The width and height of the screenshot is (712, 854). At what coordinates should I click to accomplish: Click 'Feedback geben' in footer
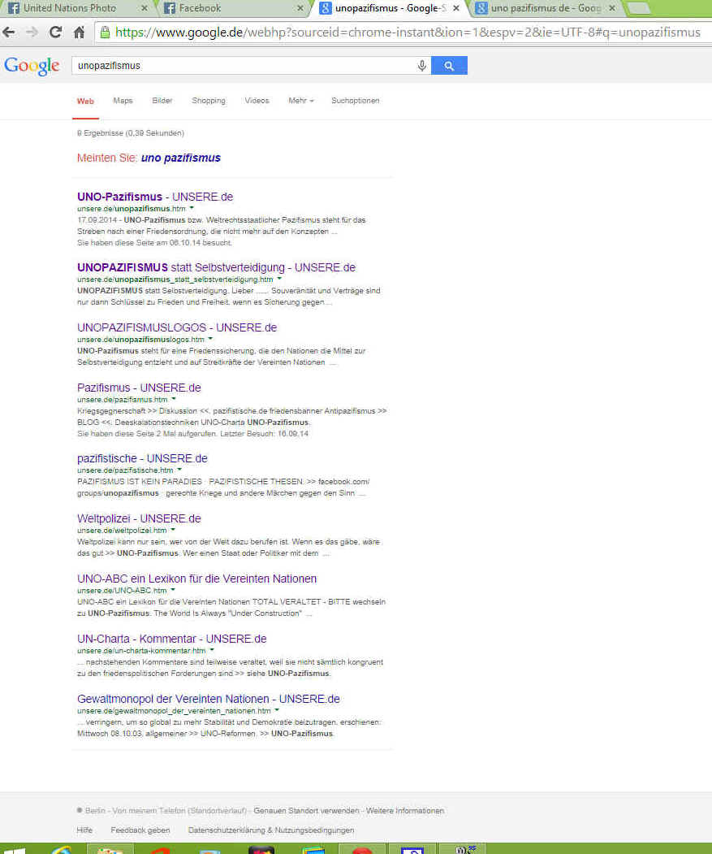140,830
